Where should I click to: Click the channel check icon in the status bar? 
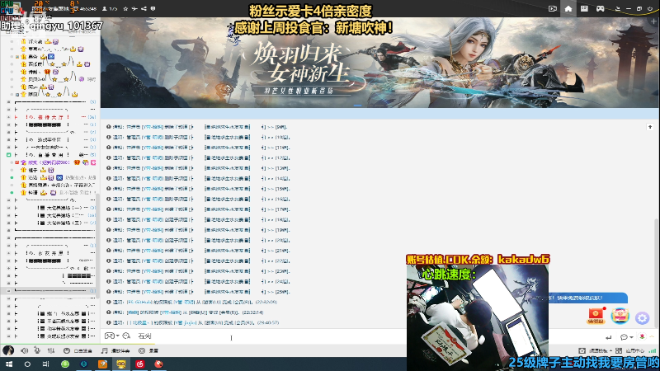coord(582,350)
